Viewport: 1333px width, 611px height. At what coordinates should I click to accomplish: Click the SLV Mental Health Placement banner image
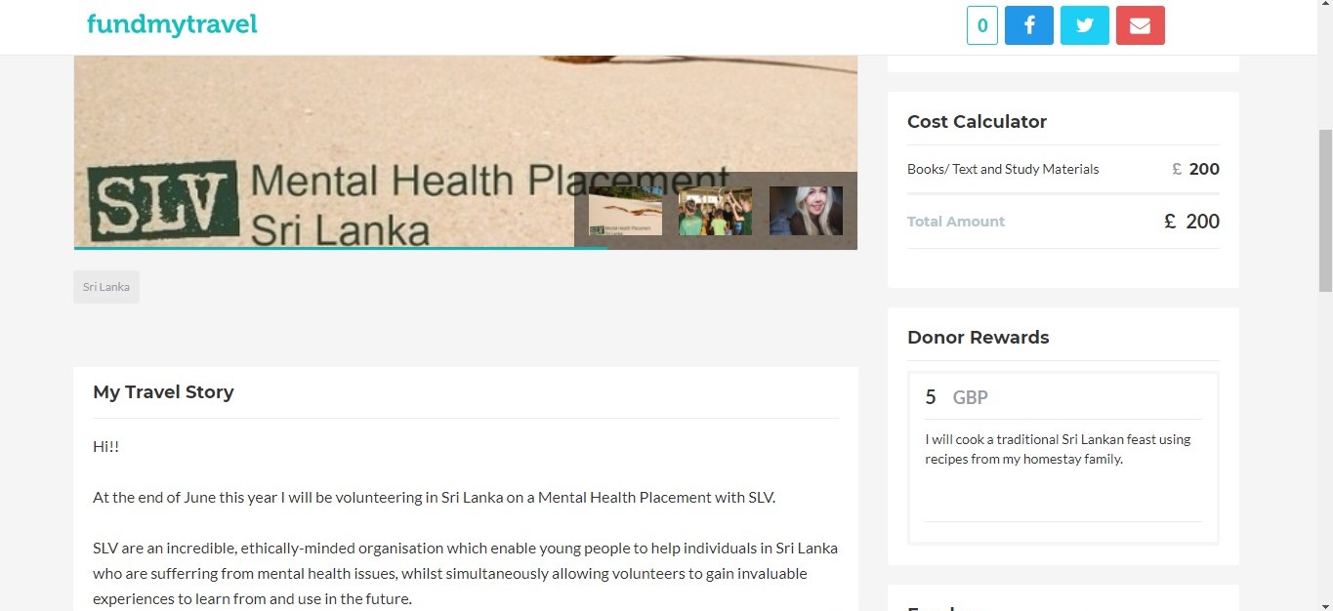466,127
